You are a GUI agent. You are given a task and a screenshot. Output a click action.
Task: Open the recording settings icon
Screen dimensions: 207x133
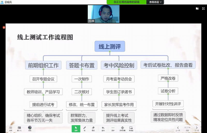tap(122, 128)
